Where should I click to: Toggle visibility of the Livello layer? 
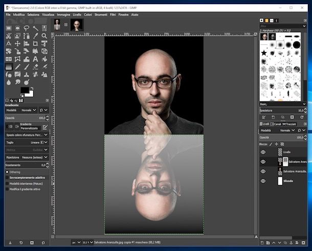coord(263,152)
